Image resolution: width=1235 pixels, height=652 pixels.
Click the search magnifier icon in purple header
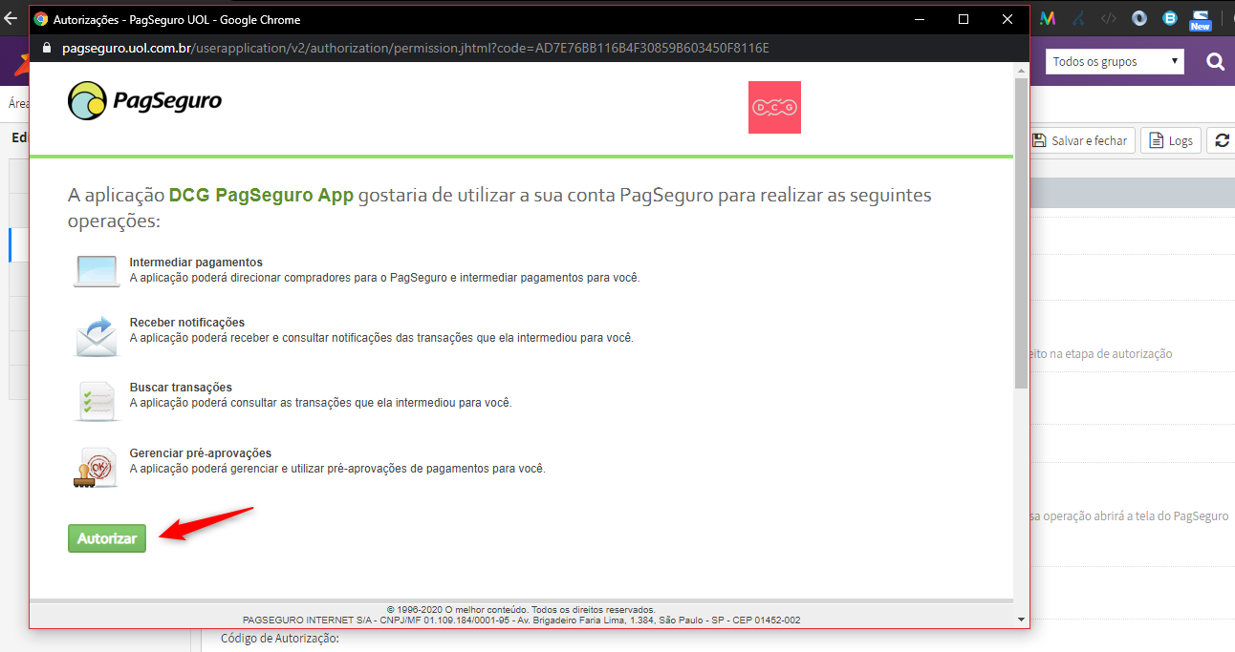pyautogui.click(x=1215, y=62)
